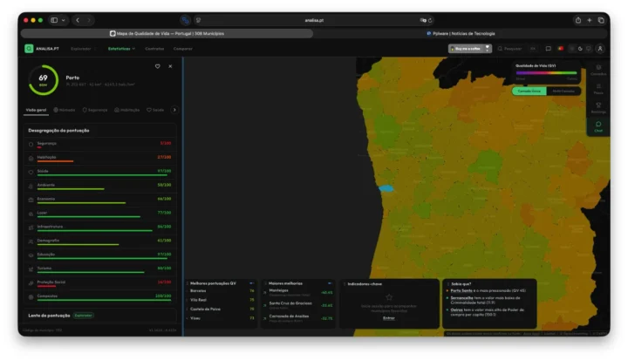Open the feedback speech bubble icon in header
The width and height of the screenshot is (628, 360).
549,49
